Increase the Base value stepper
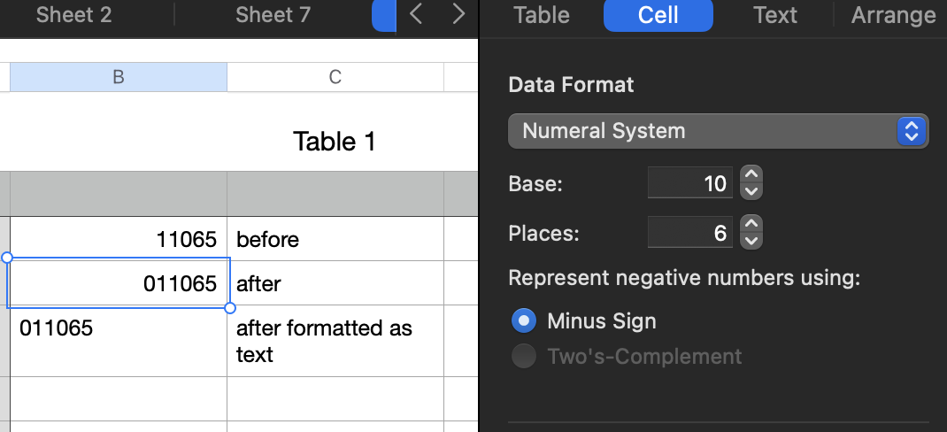The width and height of the screenshot is (947, 432). point(751,175)
